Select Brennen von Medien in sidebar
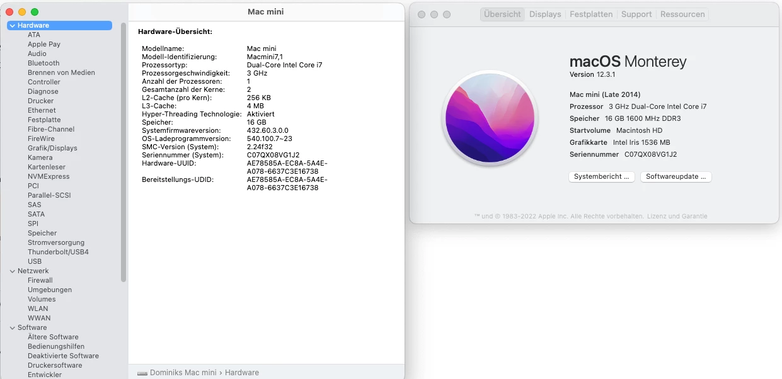Viewport: 782px width, 379px height. tap(61, 72)
